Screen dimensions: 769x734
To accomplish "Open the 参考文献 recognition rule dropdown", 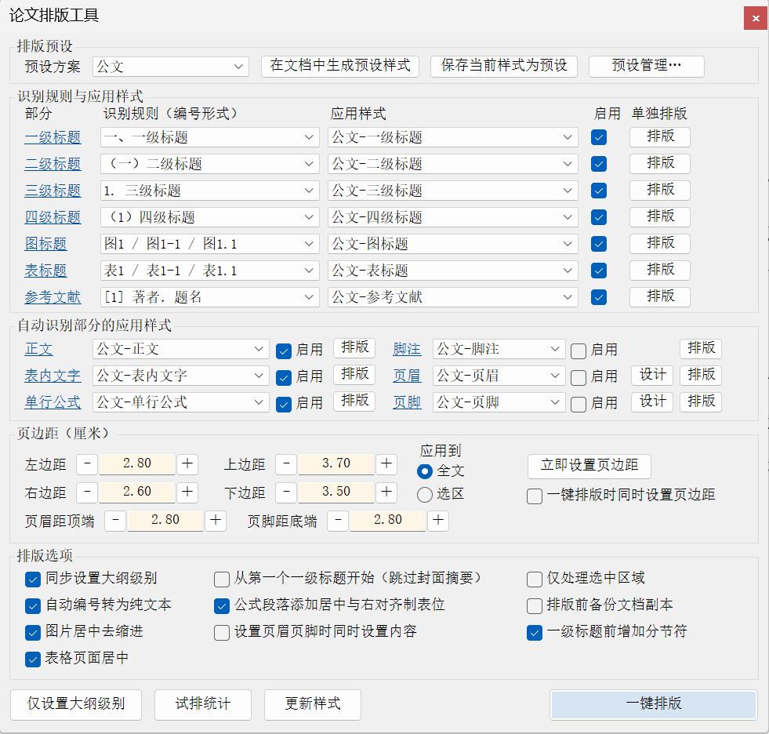I will [x=210, y=297].
